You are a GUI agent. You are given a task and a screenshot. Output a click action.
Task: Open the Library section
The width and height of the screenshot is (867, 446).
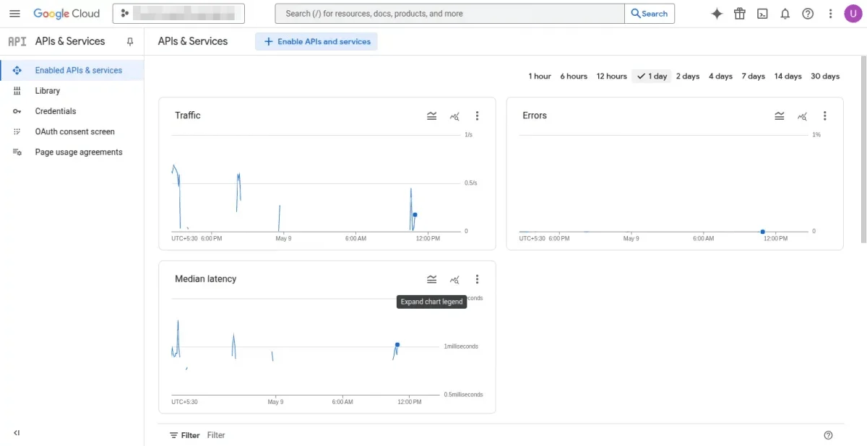tap(48, 90)
